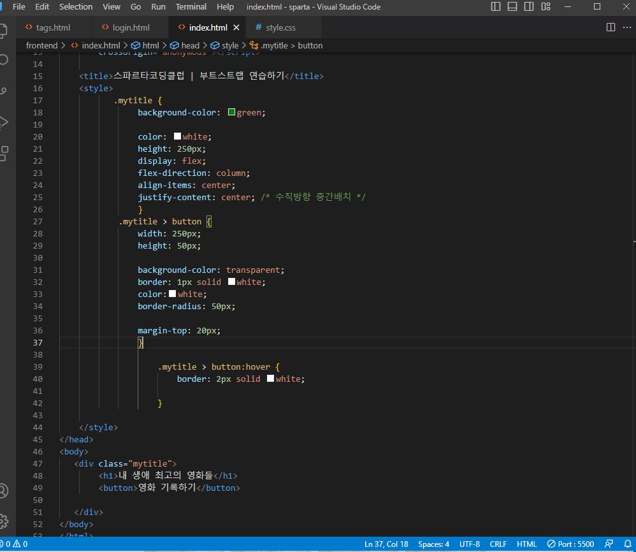Go to line via Ln 37, Col 18
Image resolution: width=636 pixels, height=552 pixels.
pyautogui.click(x=386, y=544)
